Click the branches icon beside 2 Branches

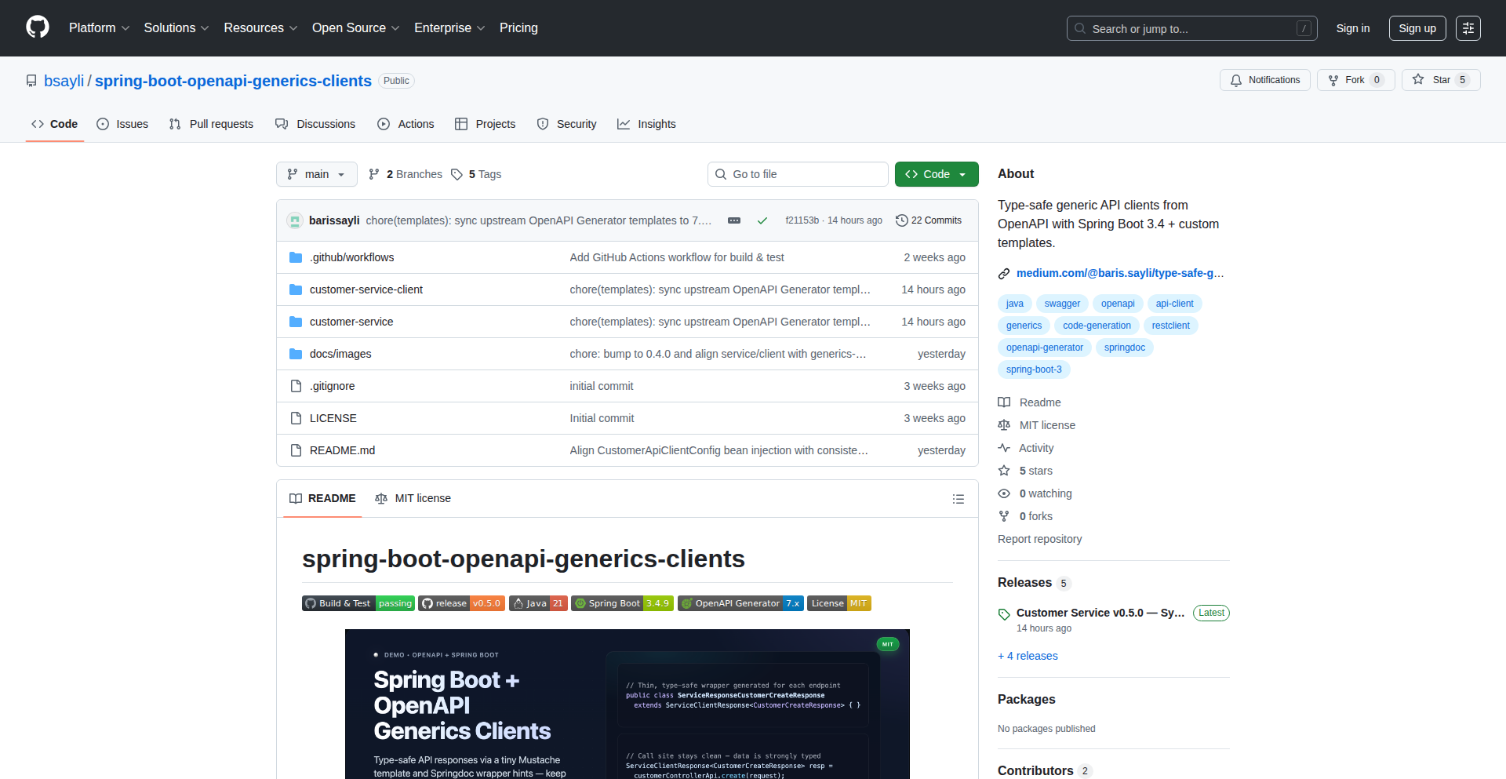[x=374, y=174]
